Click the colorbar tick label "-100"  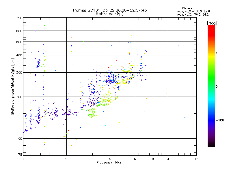[x=220, y=120]
